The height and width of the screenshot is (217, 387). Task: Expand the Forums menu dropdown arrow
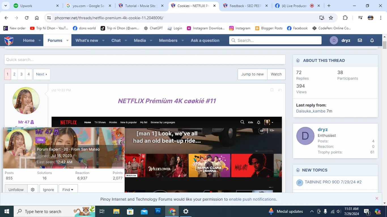[67, 40]
